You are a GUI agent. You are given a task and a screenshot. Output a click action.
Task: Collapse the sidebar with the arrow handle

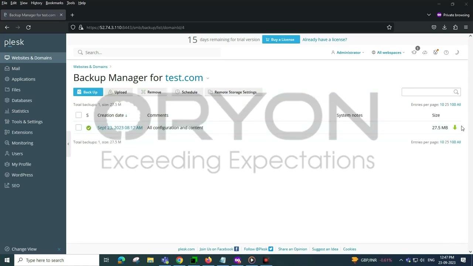[x=68, y=144]
